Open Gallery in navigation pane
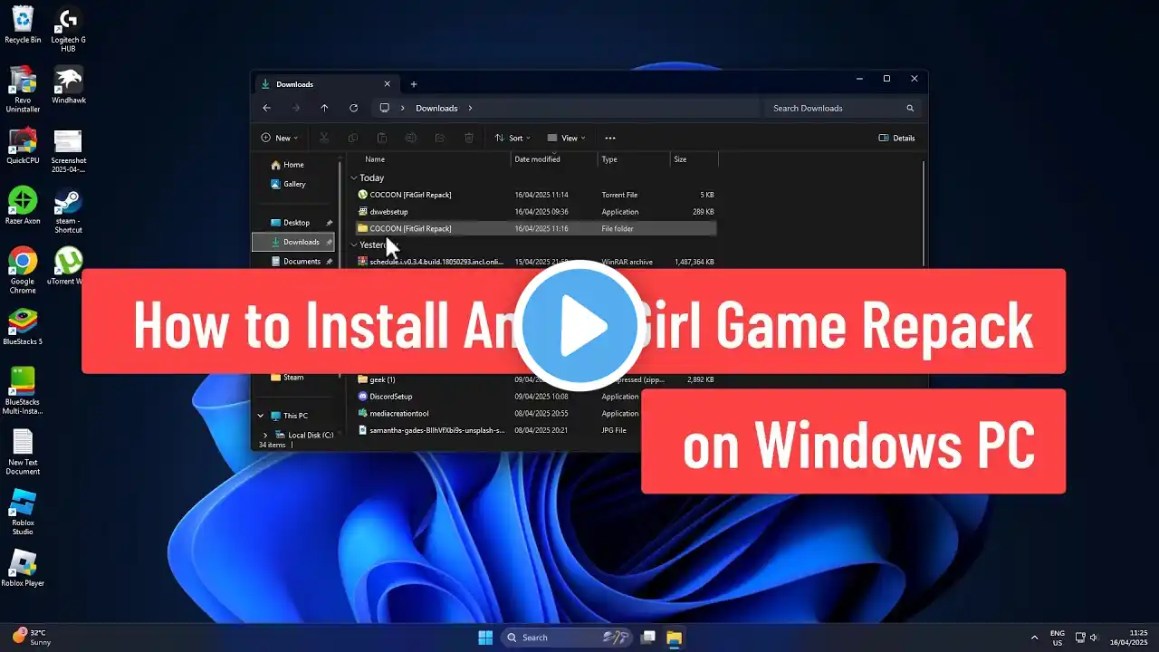 point(294,184)
